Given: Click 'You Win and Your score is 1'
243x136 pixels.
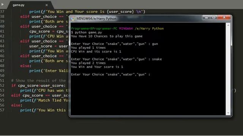Looking at the screenshot, I should 97,67.
